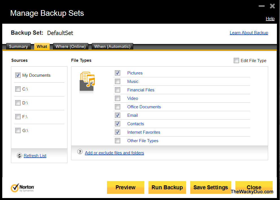Click the Refresh List circular arrows icon
Viewport: 280px width, 200px height.
(19, 156)
